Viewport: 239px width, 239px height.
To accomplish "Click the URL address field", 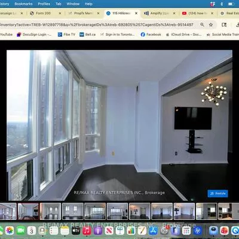I will click(x=97, y=24).
